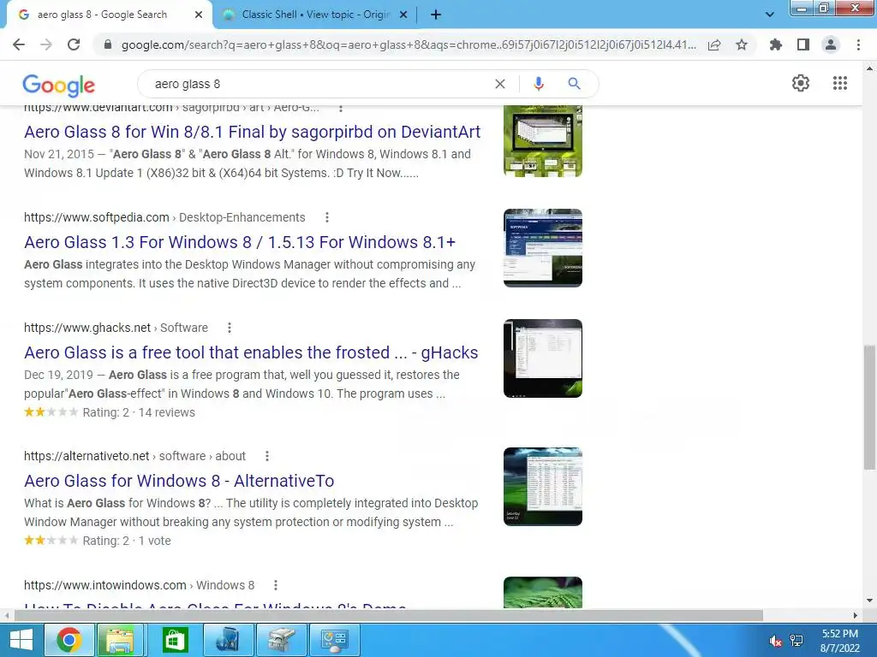The width and height of the screenshot is (877, 657).
Task: Go to Google home via logo
Action: 59,85
